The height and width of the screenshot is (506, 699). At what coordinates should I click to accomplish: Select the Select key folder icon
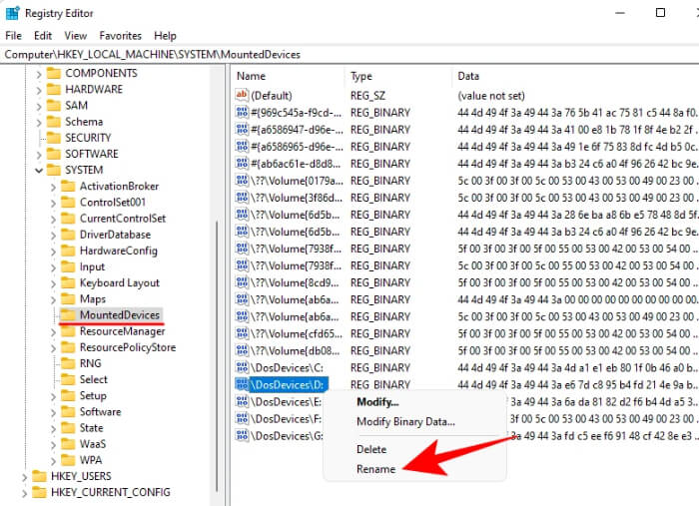68,379
